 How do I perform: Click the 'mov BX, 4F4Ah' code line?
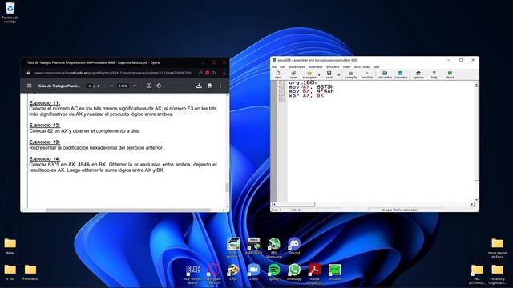tap(311, 91)
